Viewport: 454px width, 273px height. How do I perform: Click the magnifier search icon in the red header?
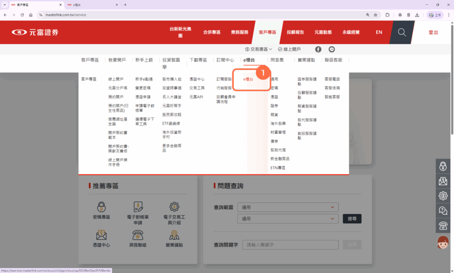[402, 32]
